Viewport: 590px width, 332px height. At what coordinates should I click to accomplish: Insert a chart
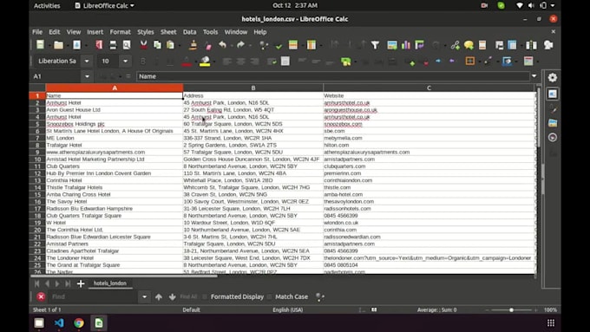406,45
